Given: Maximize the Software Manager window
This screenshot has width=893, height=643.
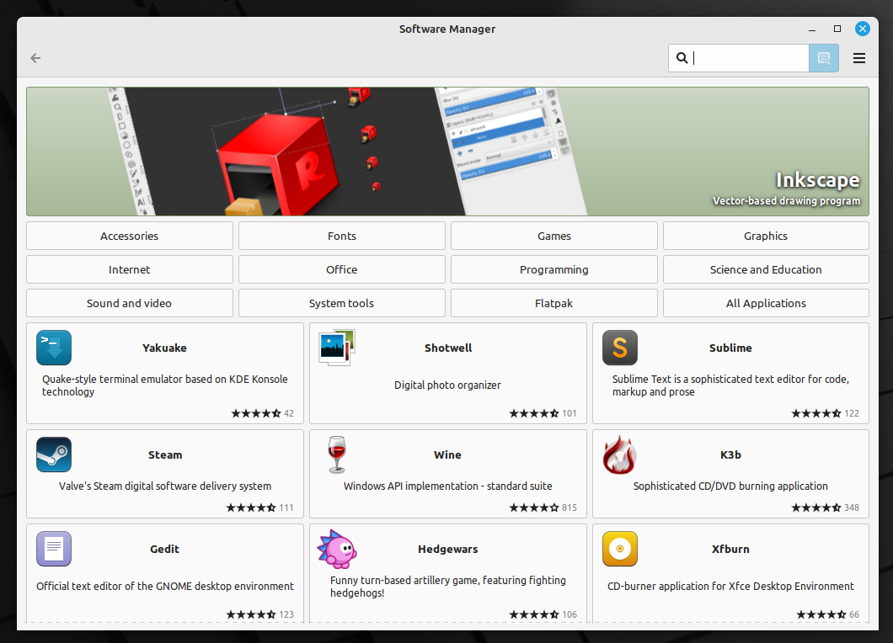Looking at the screenshot, I should 837,29.
